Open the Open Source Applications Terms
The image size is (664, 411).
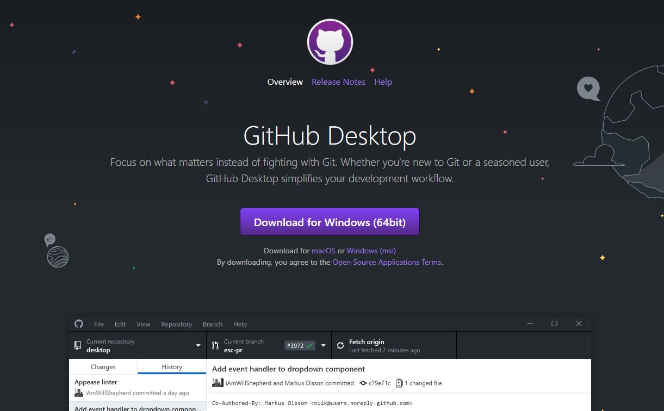pyautogui.click(x=387, y=262)
